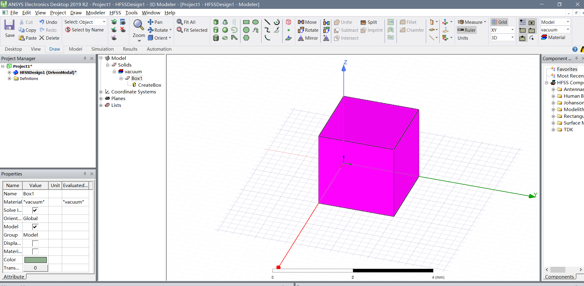Toggle Solve Inside checkbox for Box1
Viewport: 584px width, 286px height.
[35, 210]
